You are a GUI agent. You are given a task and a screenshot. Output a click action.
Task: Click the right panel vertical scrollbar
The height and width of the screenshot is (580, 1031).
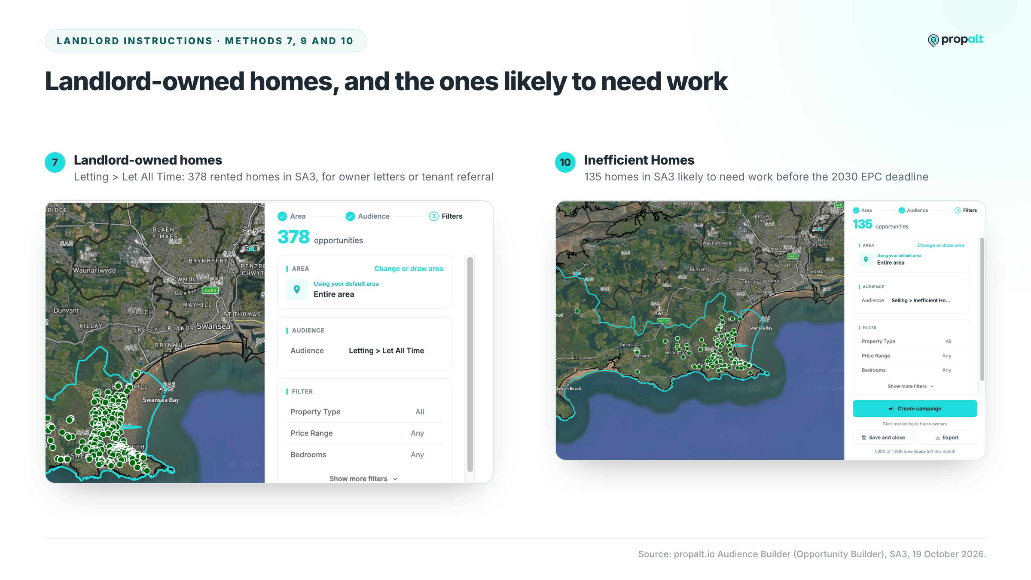pyautogui.click(x=982, y=309)
